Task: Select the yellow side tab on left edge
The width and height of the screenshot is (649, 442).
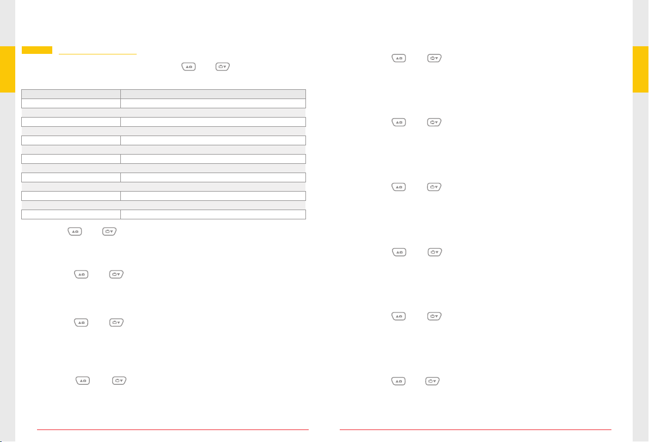Action: (x=8, y=70)
